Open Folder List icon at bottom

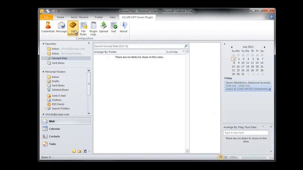pos(79,151)
